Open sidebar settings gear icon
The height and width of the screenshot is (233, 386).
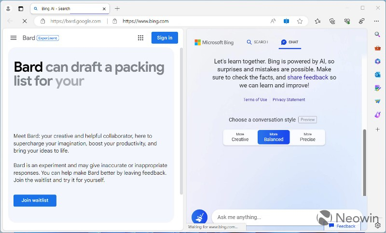pyautogui.click(x=378, y=225)
